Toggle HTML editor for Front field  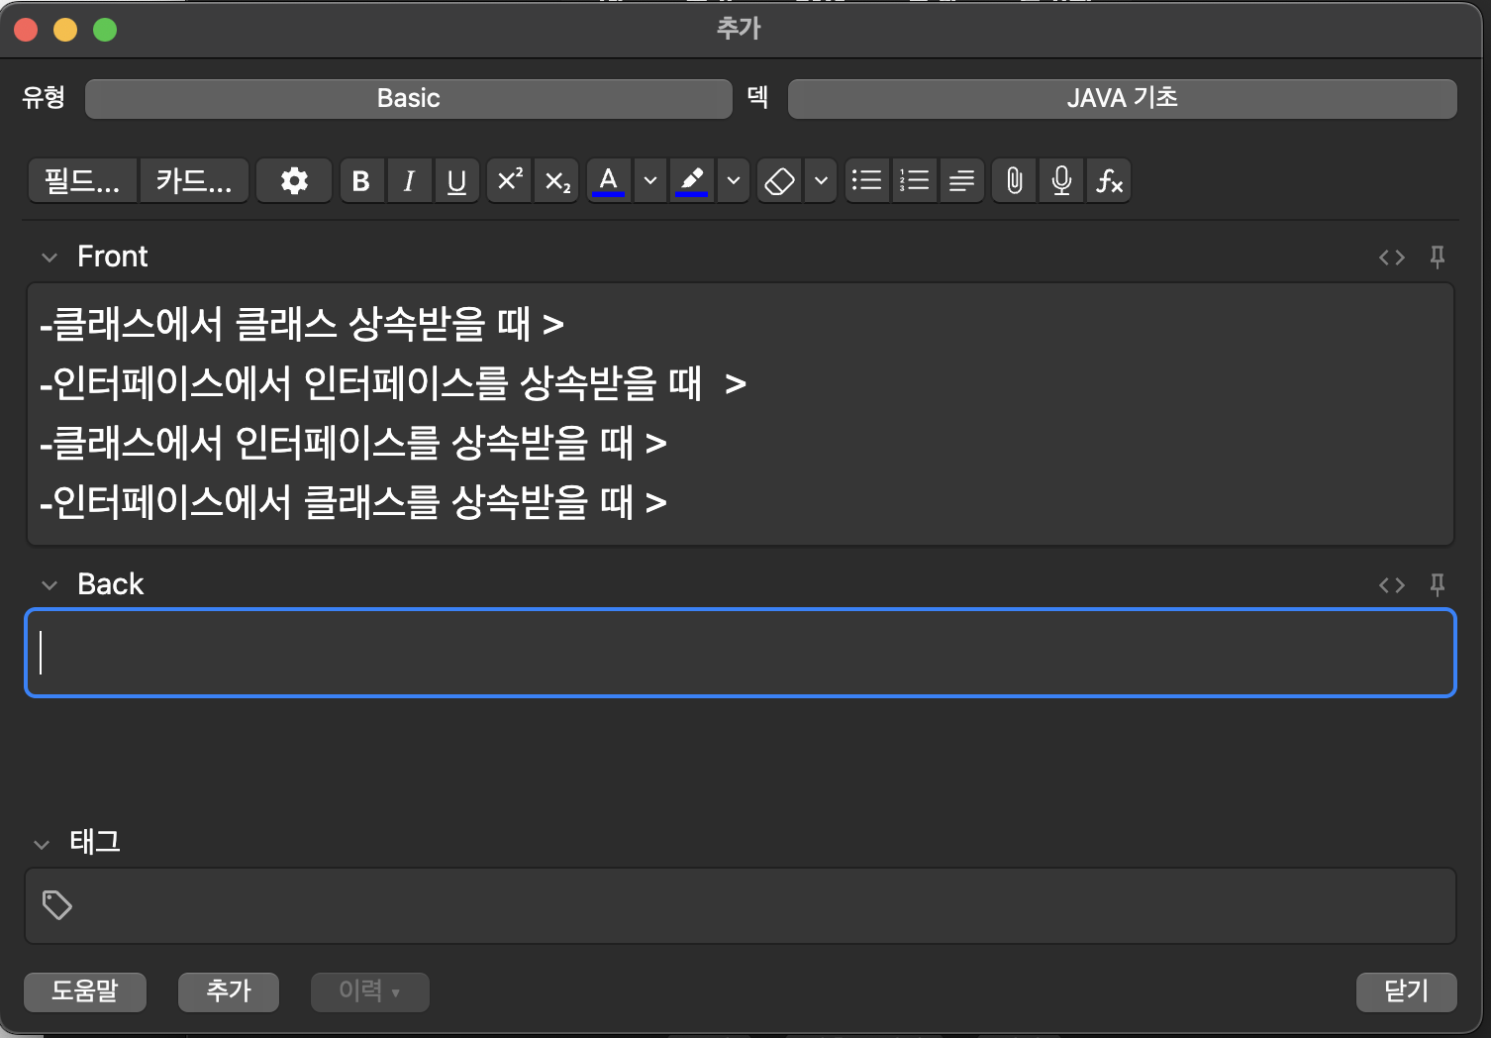1392,258
